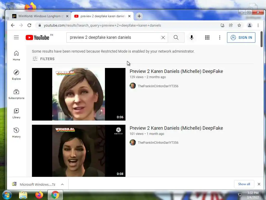Click Show all downloads
This screenshot has width=266, height=200.
[x=244, y=184]
